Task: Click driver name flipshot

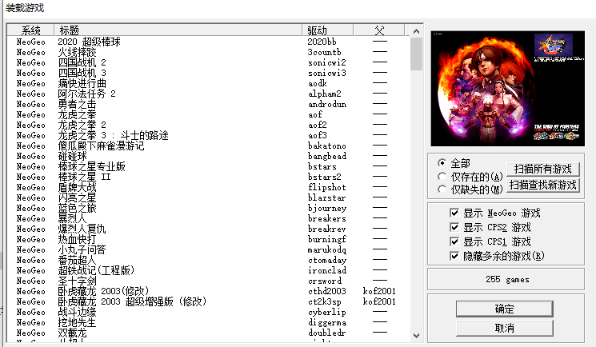Action: (x=327, y=187)
